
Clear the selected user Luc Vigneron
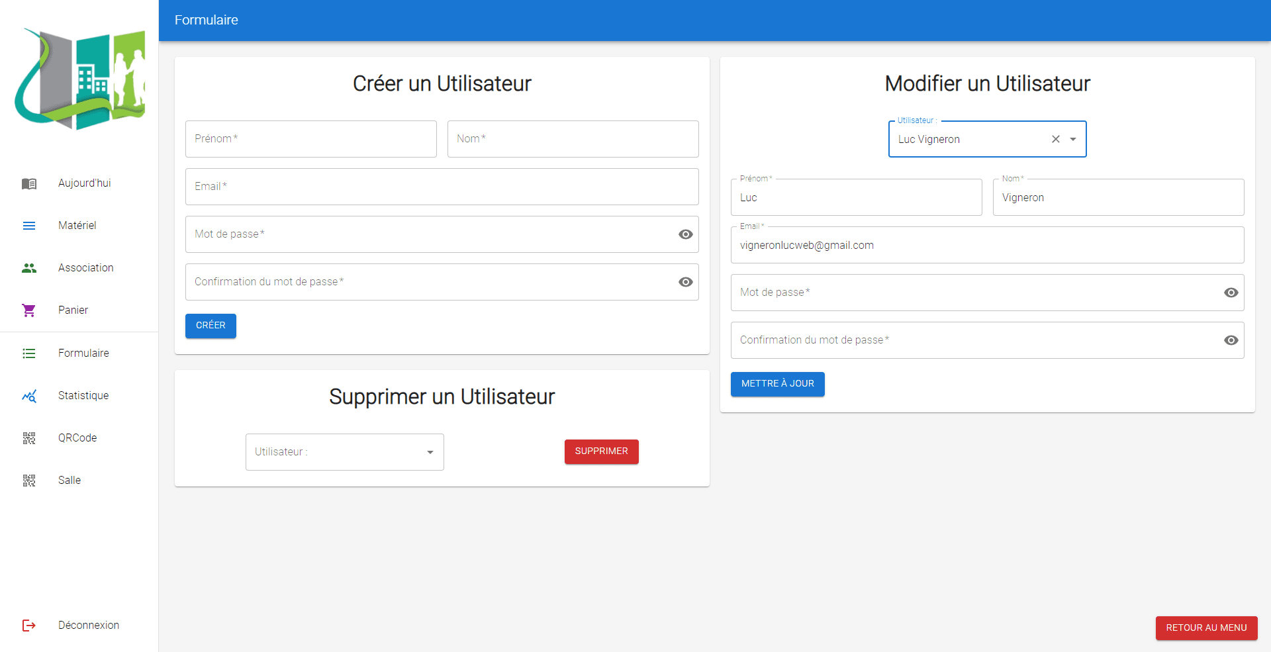1056,139
